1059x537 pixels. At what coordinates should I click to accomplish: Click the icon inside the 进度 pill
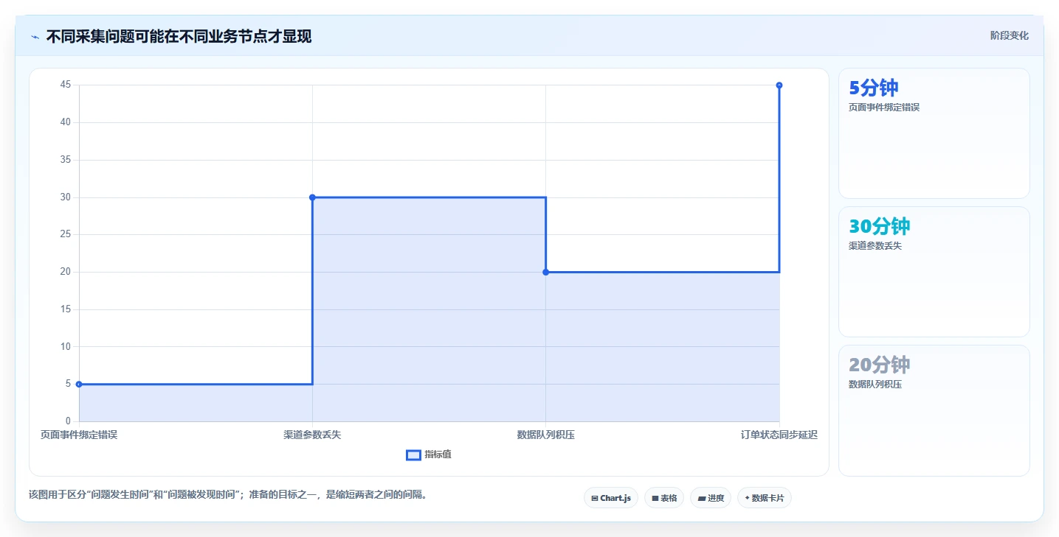click(701, 499)
